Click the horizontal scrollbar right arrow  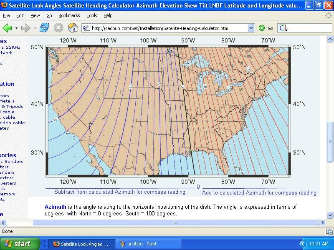pos(322,222)
